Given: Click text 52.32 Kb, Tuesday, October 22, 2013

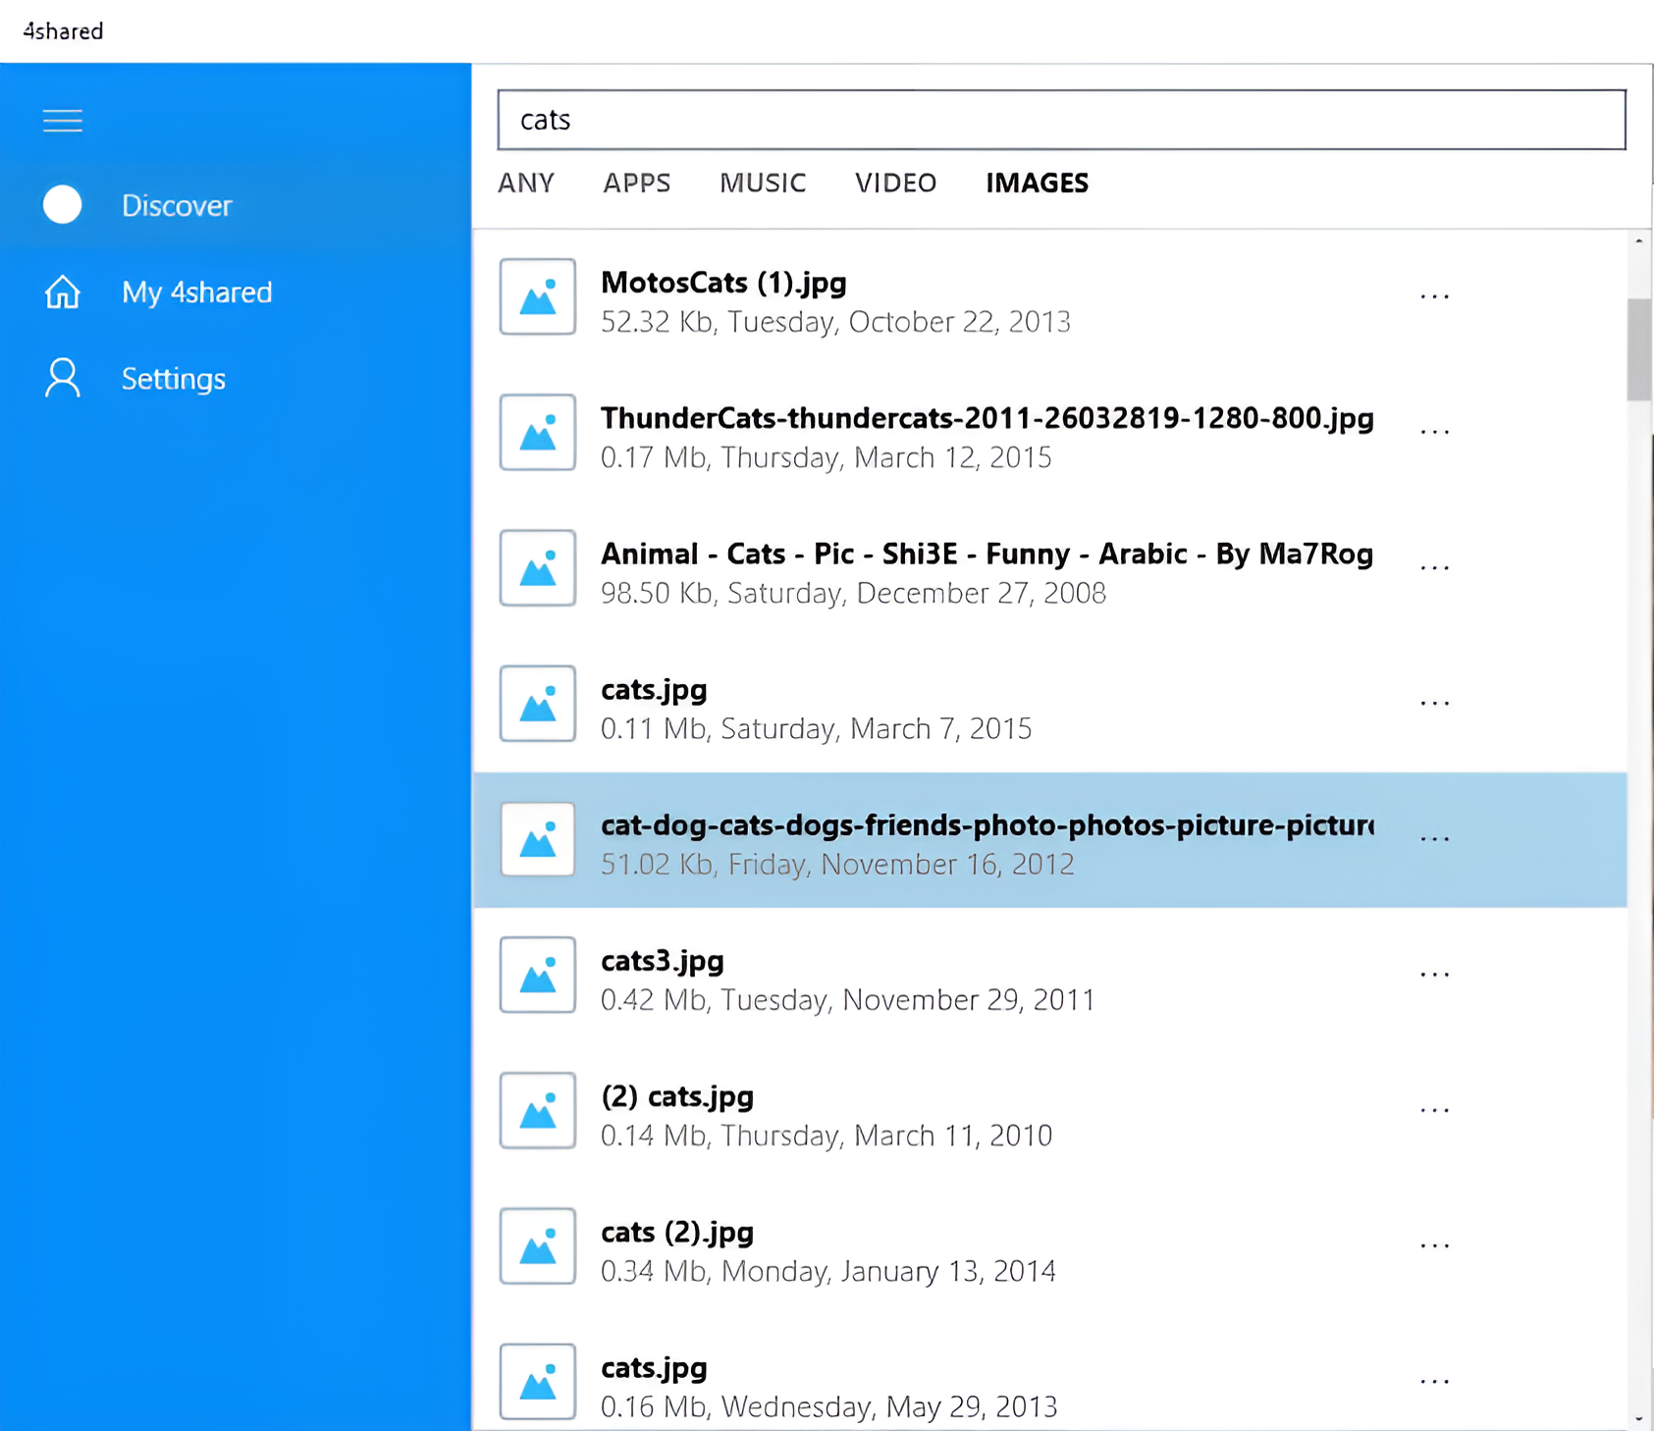Looking at the screenshot, I should point(835,322).
